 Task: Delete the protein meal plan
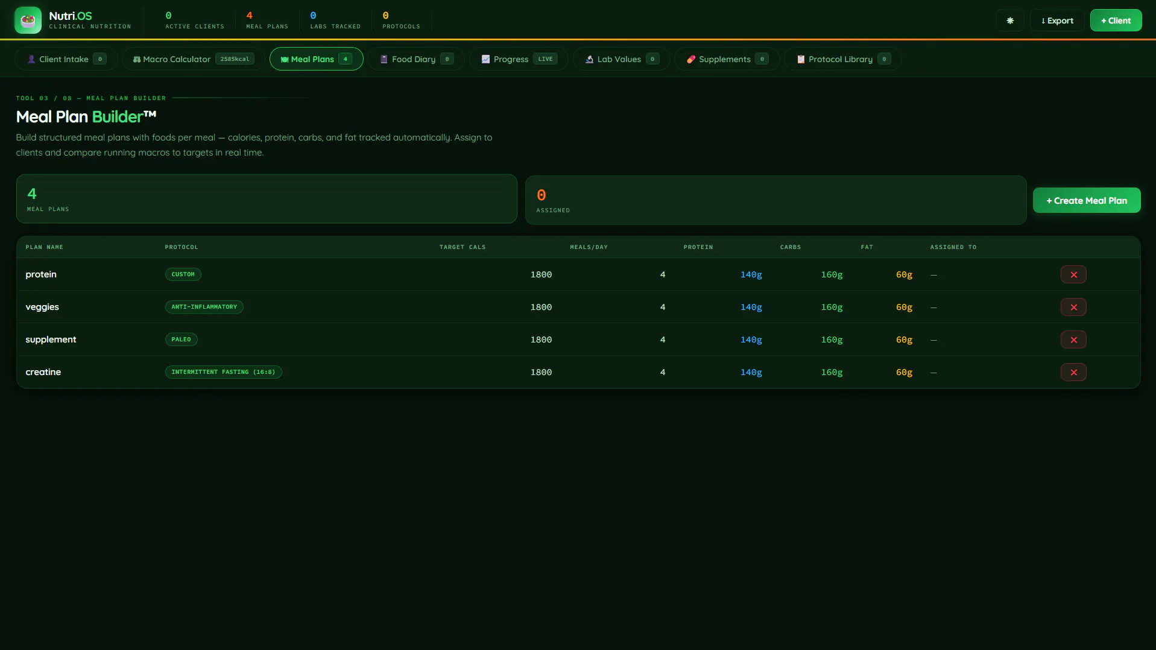[x=1073, y=274]
